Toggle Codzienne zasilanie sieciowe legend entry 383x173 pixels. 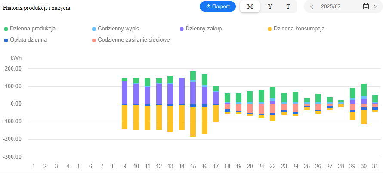pyautogui.click(x=133, y=40)
